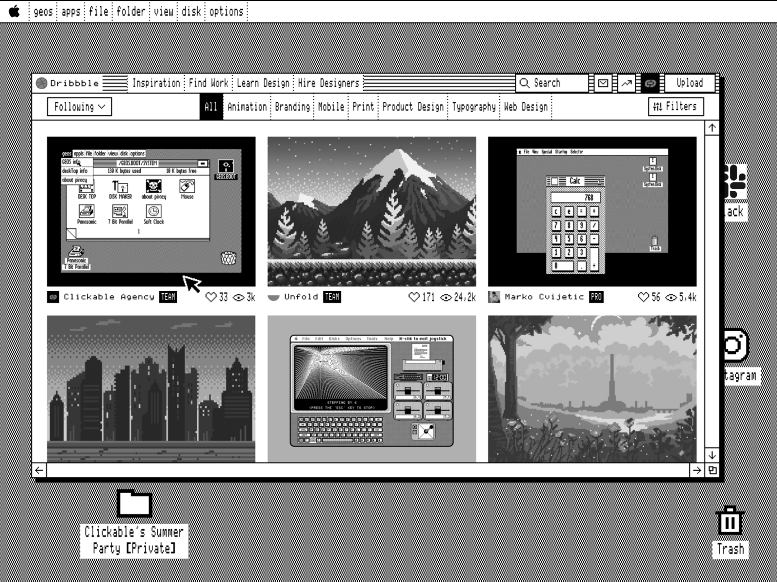Screen dimensions: 777x582
Task: Select the Animation category tab
Action: point(247,107)
